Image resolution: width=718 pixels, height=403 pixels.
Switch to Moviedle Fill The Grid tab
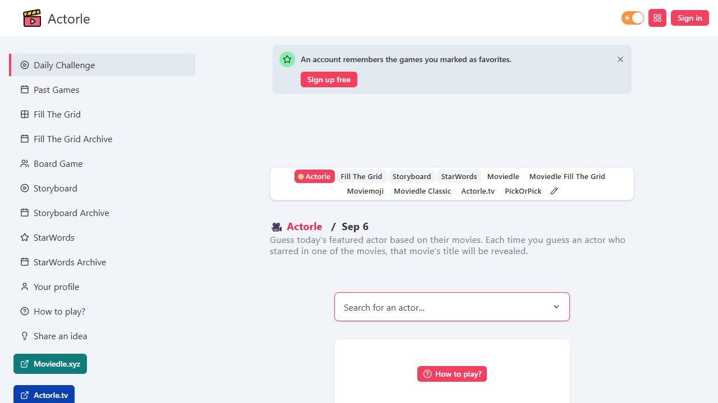(567, 176)
